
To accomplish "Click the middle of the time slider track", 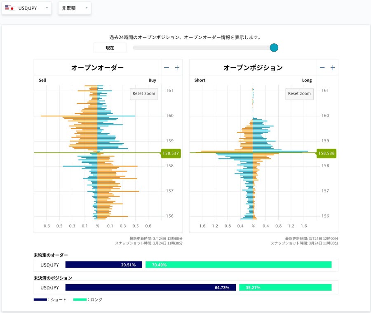I will (x=202, y=48).
